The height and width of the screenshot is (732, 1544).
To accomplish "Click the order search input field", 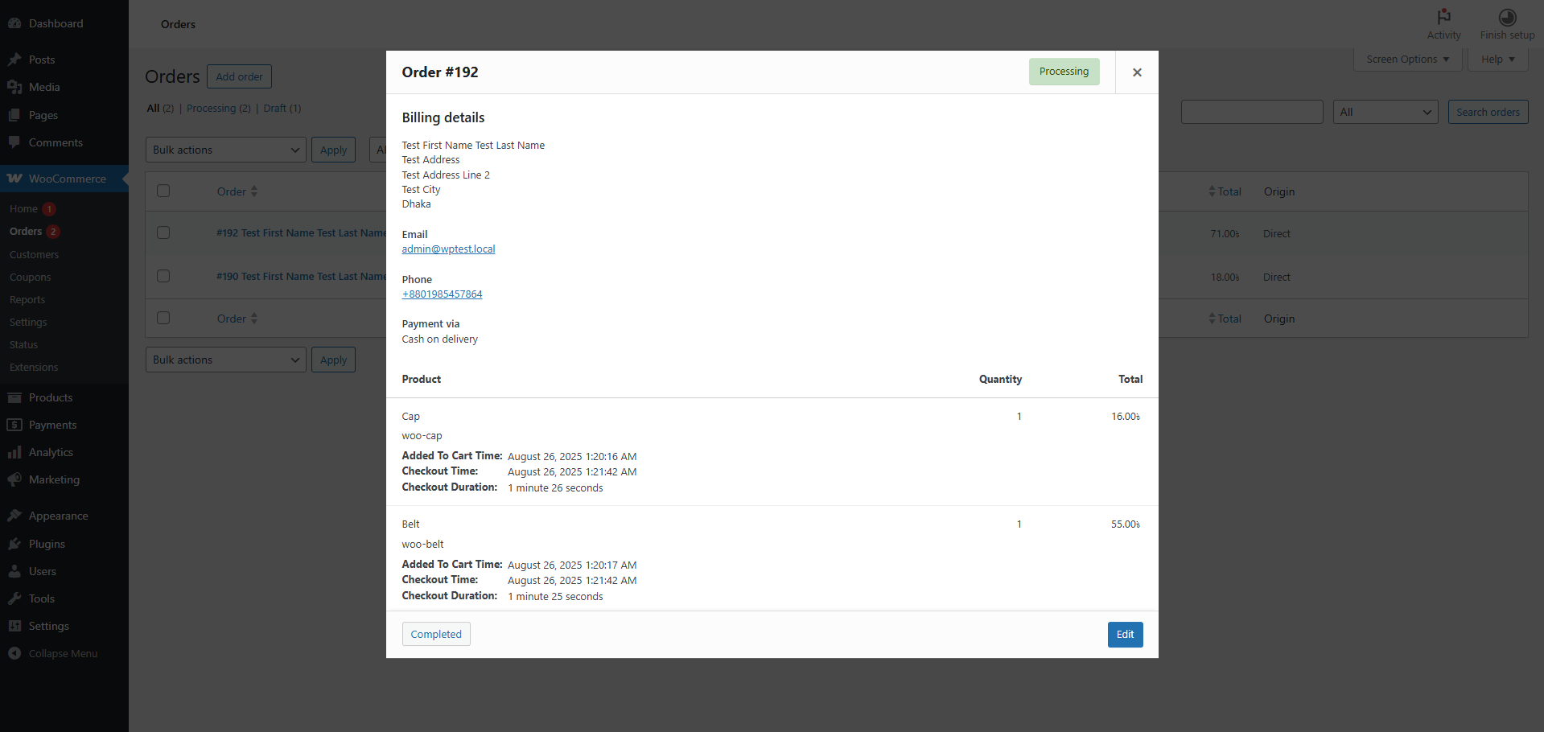I will point(1251,112).
